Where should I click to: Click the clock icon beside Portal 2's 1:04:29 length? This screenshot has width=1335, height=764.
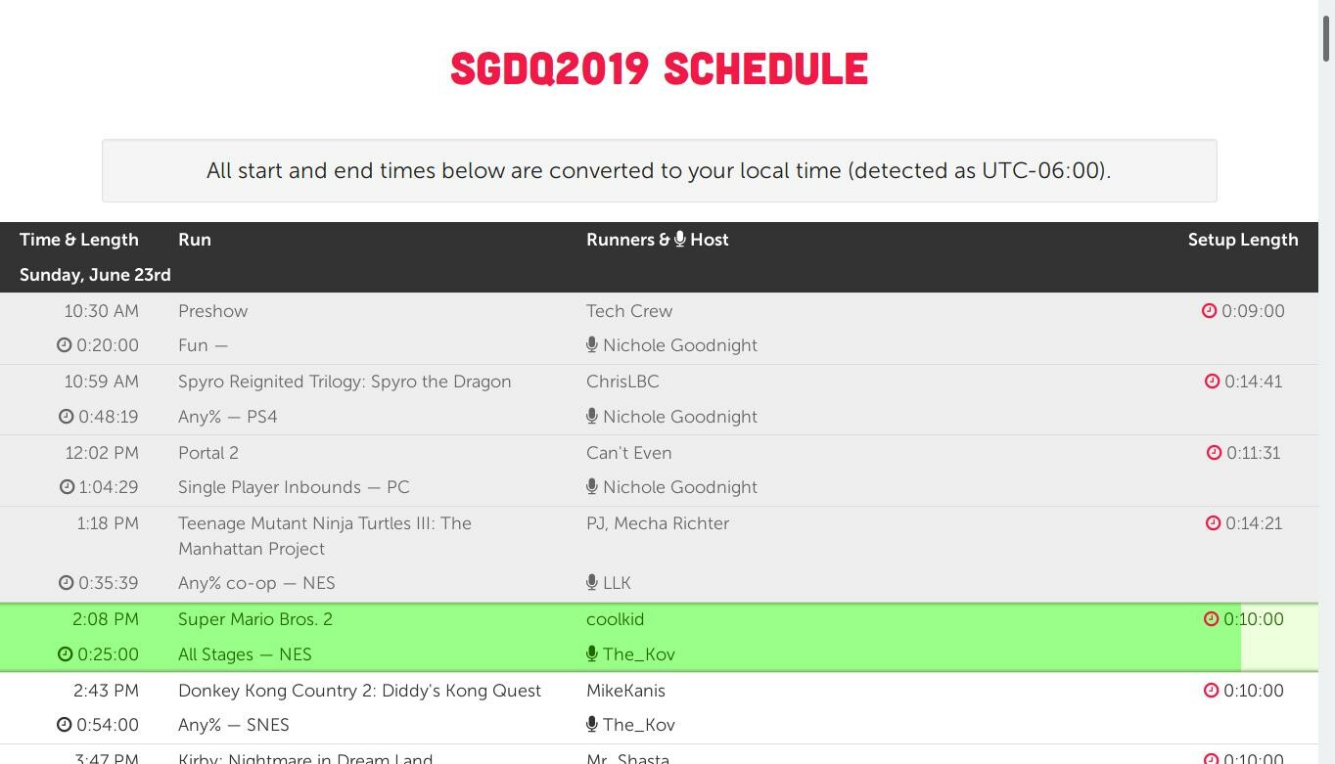tap(67, 487)
